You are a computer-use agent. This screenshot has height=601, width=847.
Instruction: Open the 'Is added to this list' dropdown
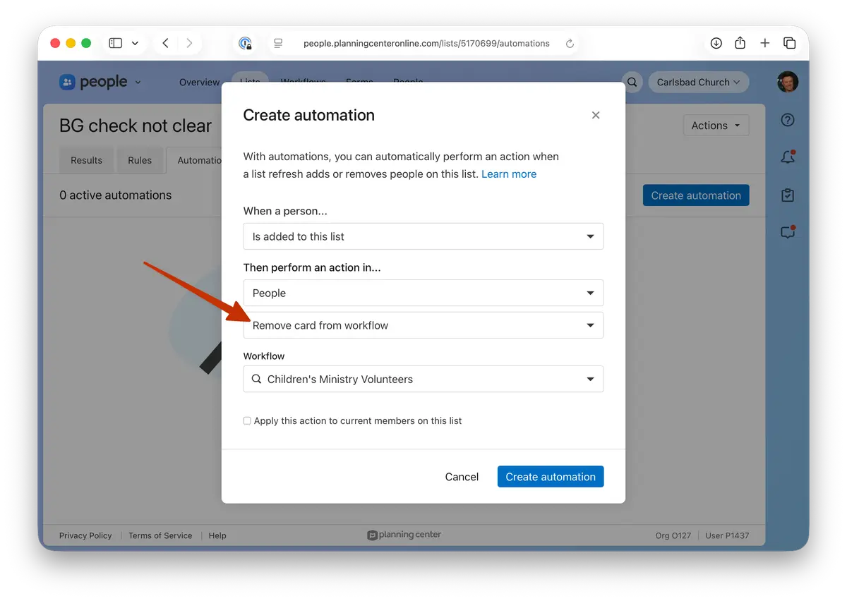[423, 236]
